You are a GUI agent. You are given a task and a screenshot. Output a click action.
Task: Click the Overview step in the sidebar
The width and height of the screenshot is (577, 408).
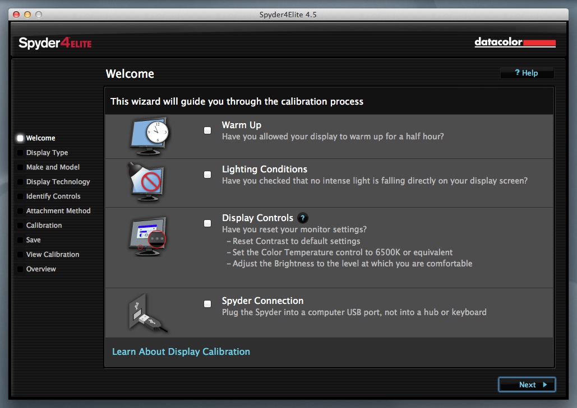pyautogui.click(x=41, y=269)
